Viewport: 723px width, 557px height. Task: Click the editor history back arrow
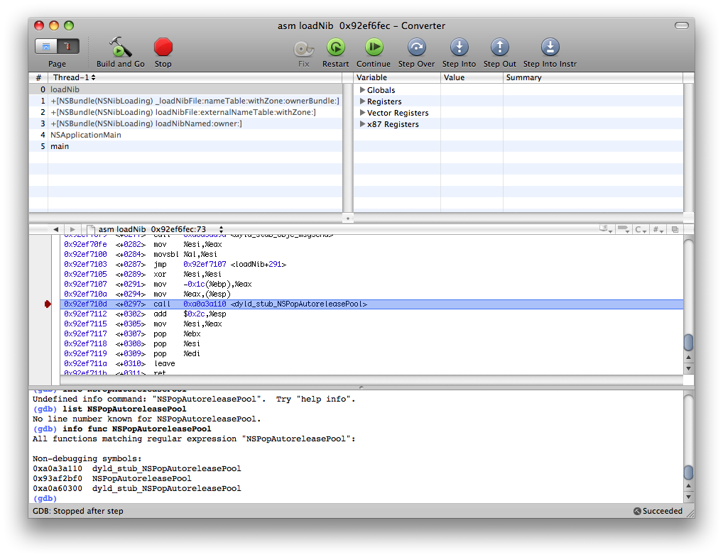point(56,229)
